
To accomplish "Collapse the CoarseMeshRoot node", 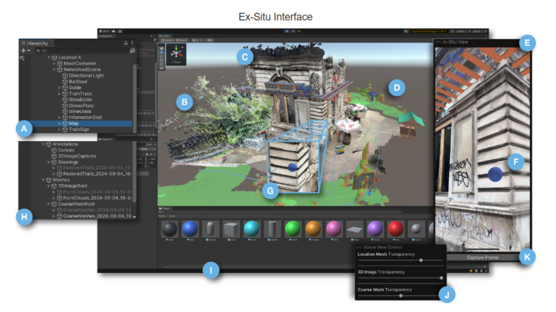I will point(48,204).
